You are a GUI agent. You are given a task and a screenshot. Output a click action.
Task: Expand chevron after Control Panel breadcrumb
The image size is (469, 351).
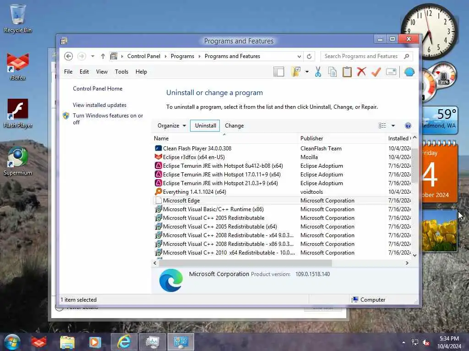[x=166, y=56]
